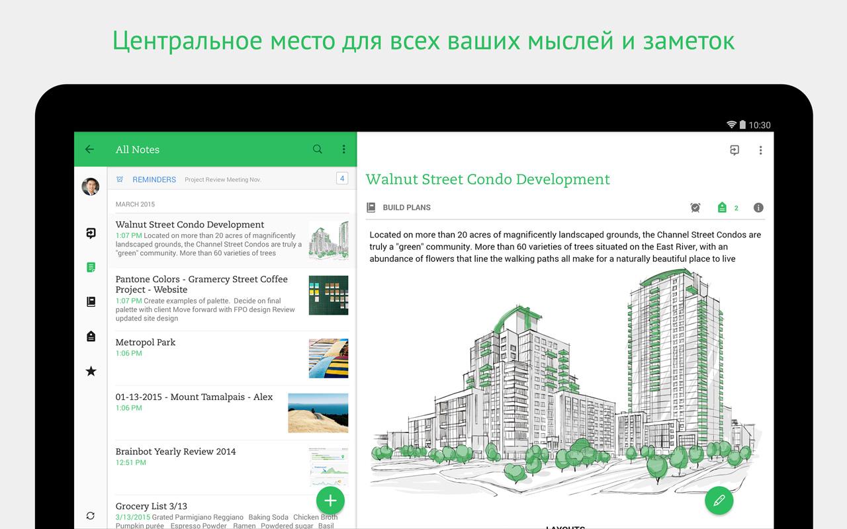Tap the back arrow in All Notes header
Viewport: 847px width, 529px height.
[90, 149]
